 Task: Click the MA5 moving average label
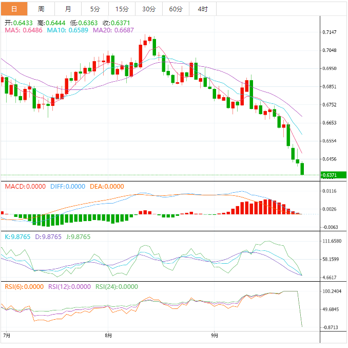point(24,31)
